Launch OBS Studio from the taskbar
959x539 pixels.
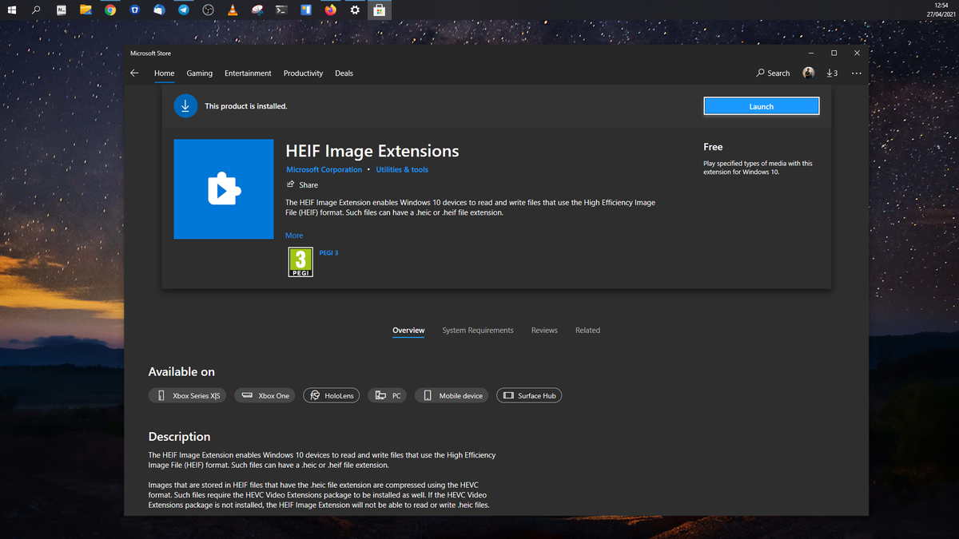click(x=208, y=10)
